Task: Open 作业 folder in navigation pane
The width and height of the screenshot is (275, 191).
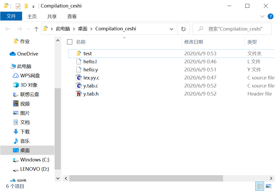Action: pyautogui.click(x=21, y=41)
